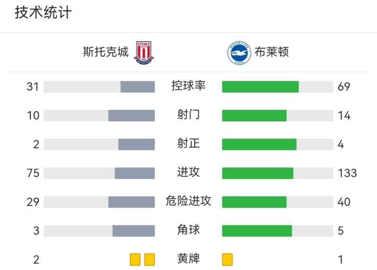This screenshot has height=270, width=377.
Task: Click the 射正 stat label
Action: tap(188, 143)
